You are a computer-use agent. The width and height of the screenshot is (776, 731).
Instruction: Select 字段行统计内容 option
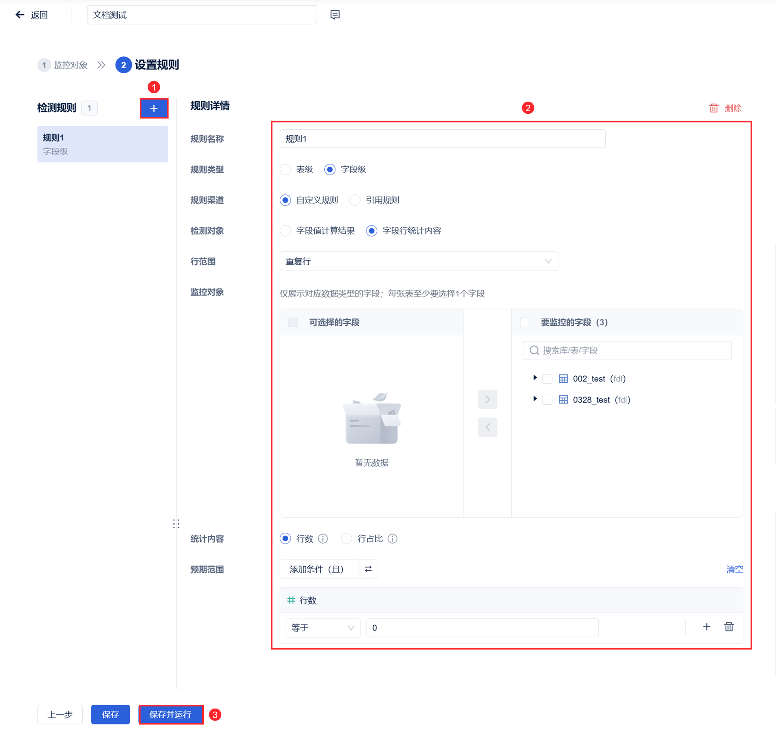click(x=372, y=231)
